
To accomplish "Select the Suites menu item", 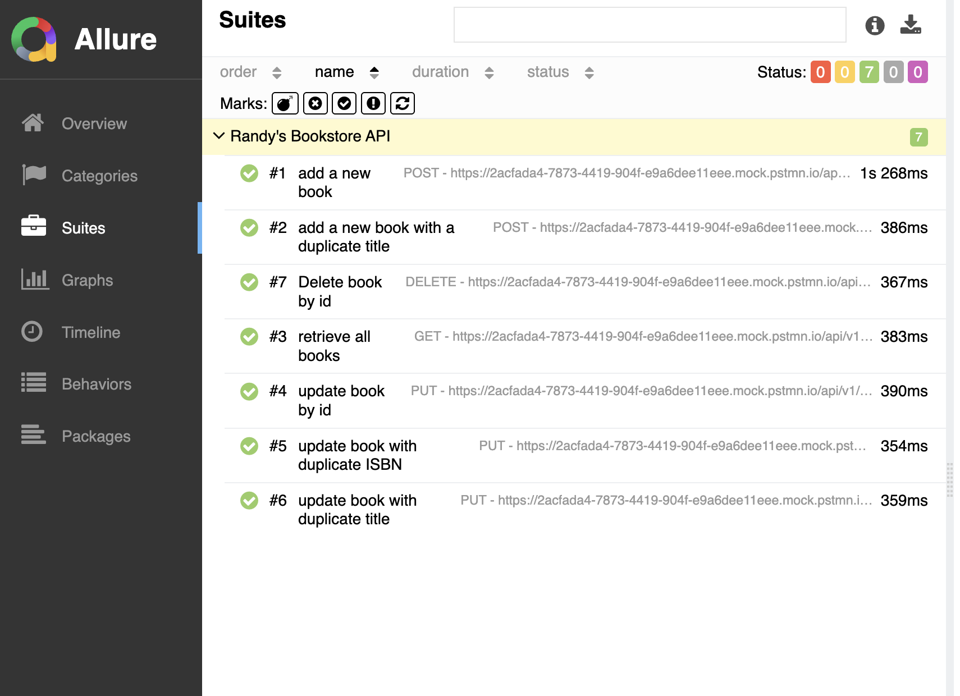I will (84, 228).
